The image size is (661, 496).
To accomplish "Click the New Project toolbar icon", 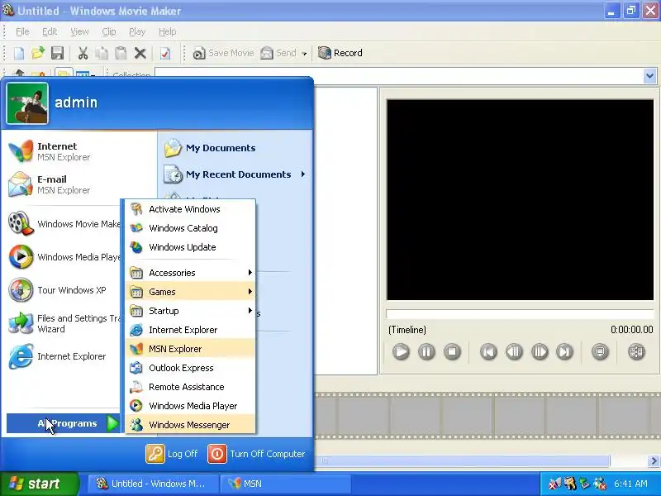I will pos(19,53).
